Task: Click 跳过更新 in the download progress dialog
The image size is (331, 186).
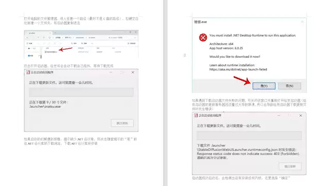Action: pyautogui.click(x=122, y=123)
